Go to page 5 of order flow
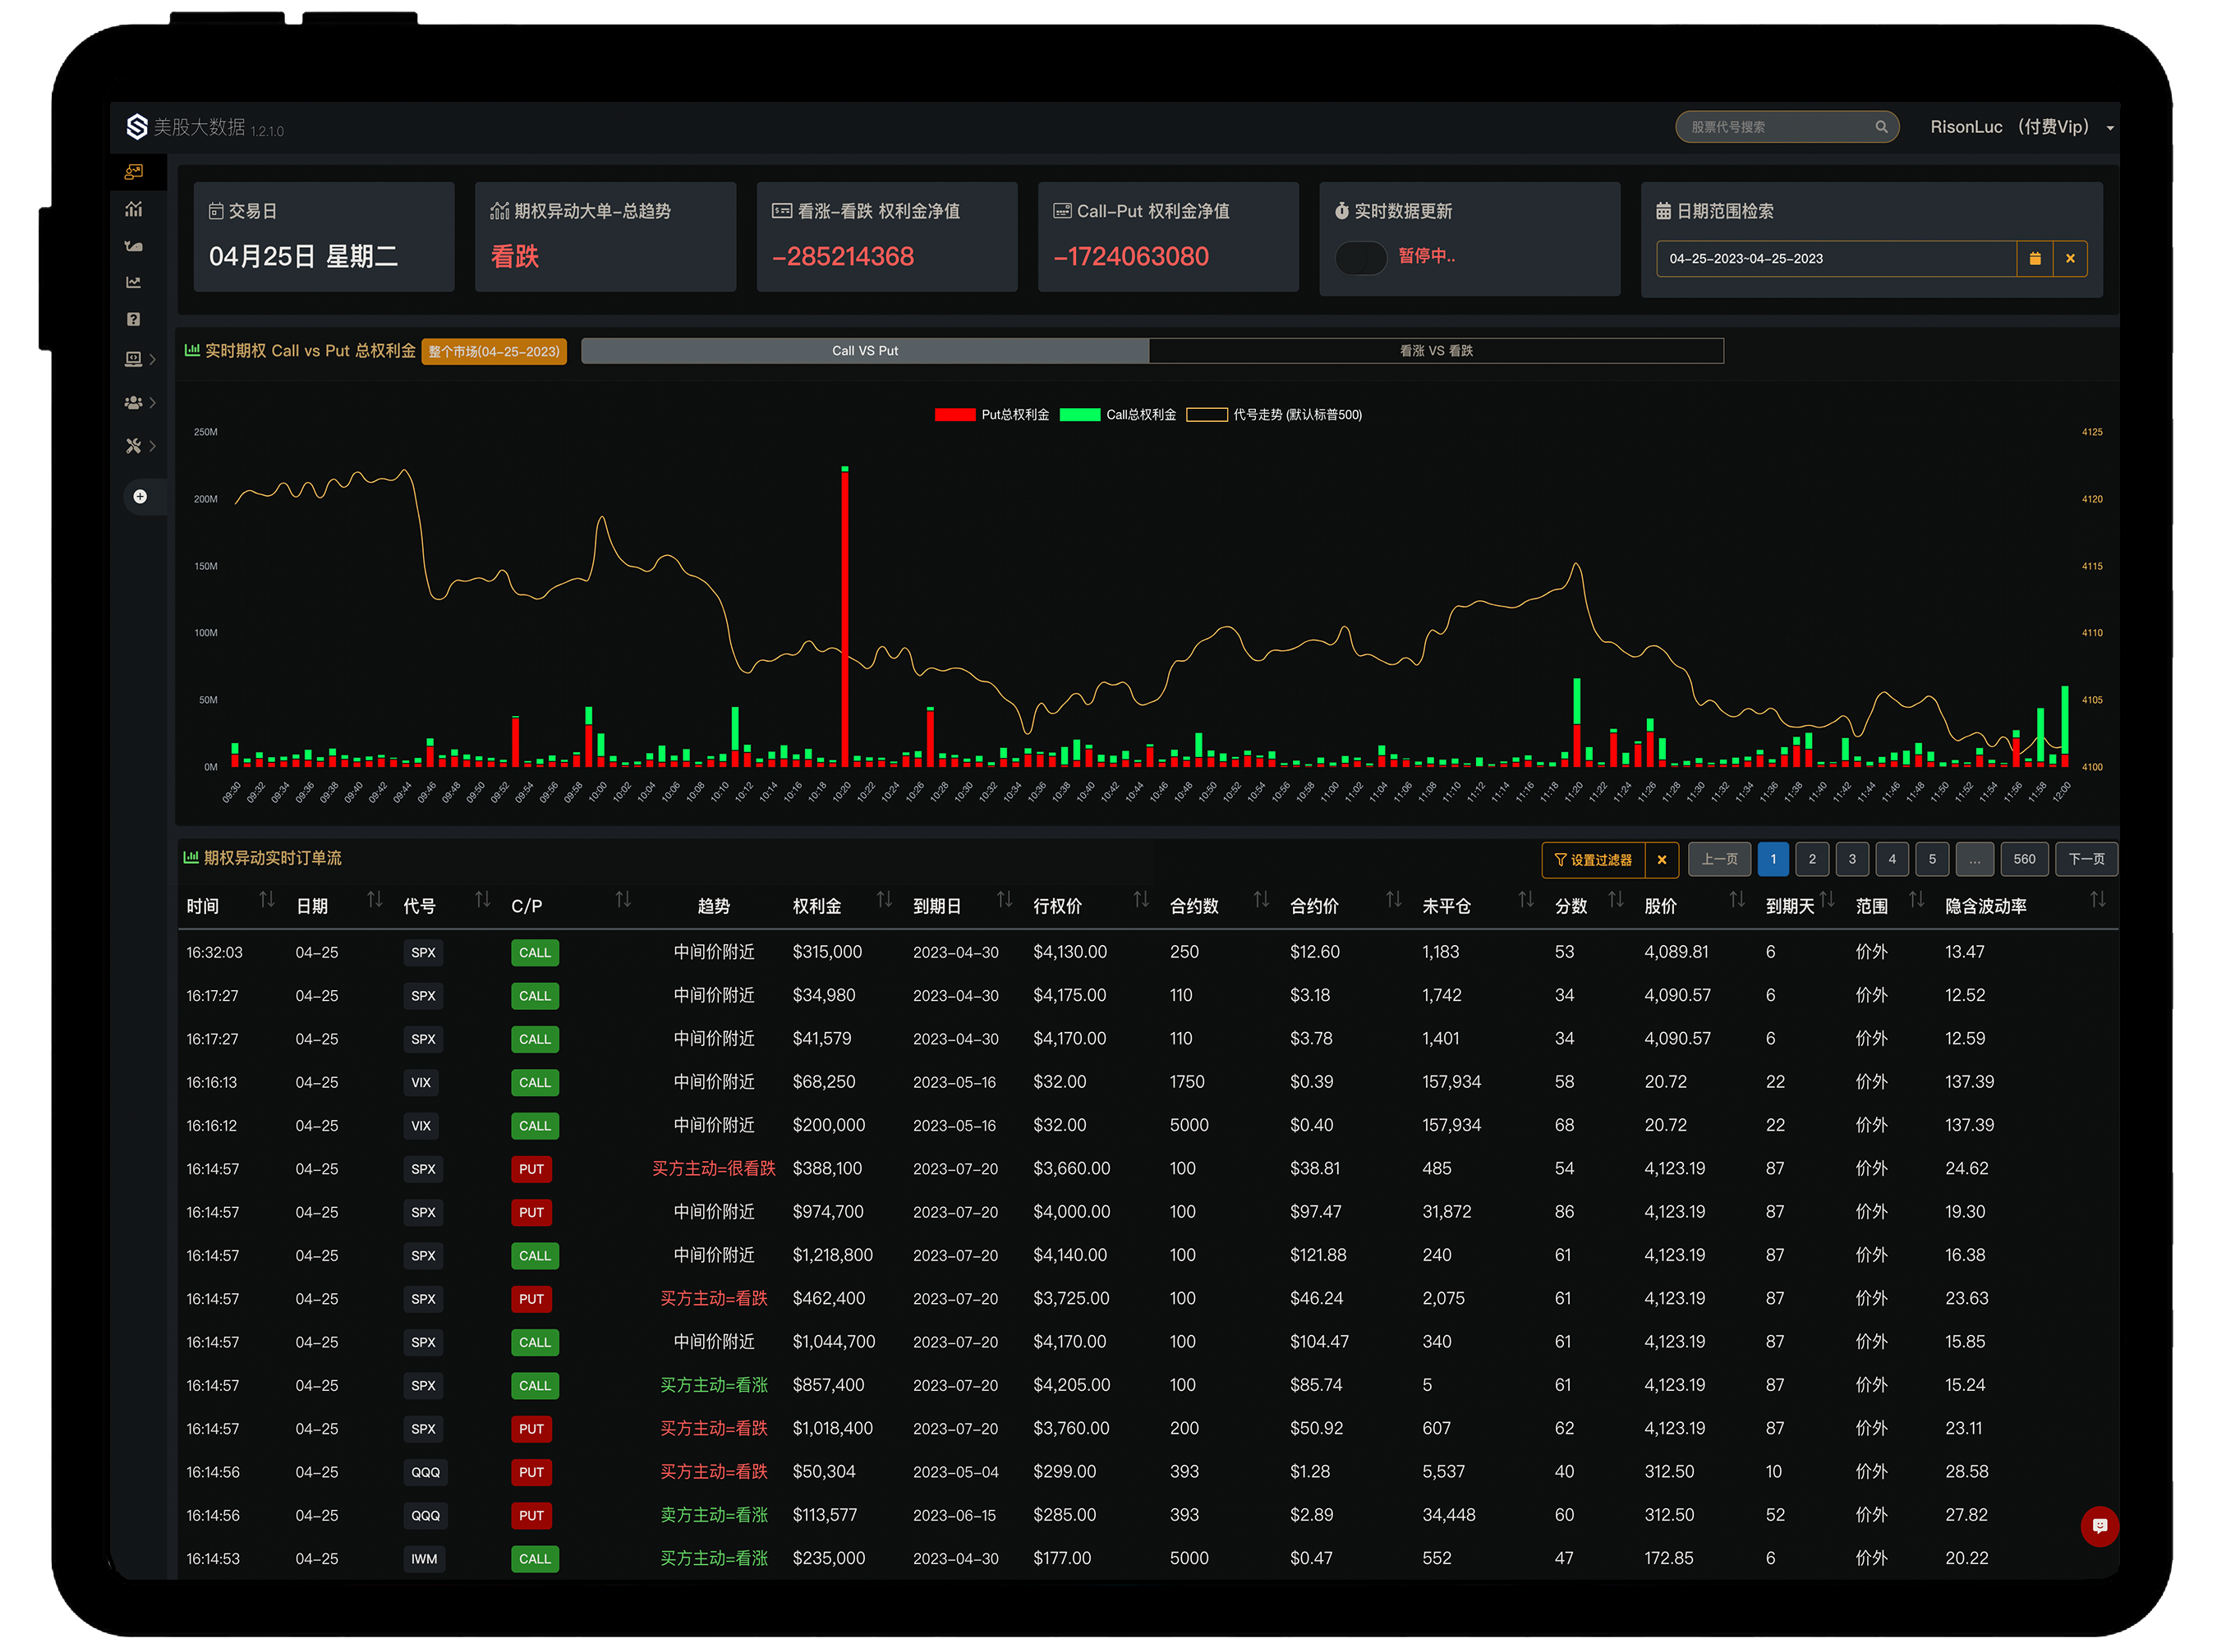The width and height of the screenshot is (2226, 1652). (x=1932, y=860)
